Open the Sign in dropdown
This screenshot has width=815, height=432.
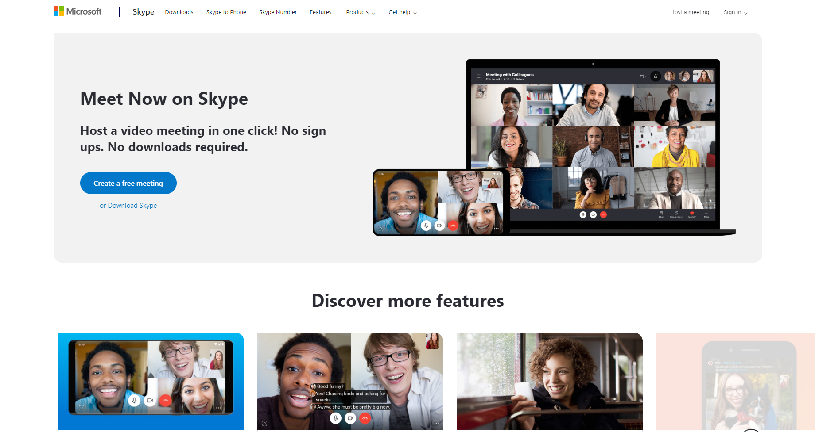[x=736, y=12]
